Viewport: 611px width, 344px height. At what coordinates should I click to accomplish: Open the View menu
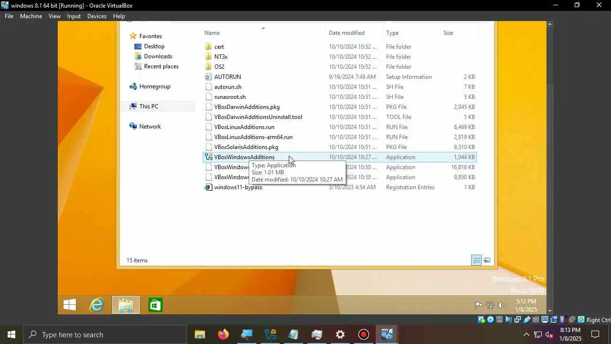[54, 16]
